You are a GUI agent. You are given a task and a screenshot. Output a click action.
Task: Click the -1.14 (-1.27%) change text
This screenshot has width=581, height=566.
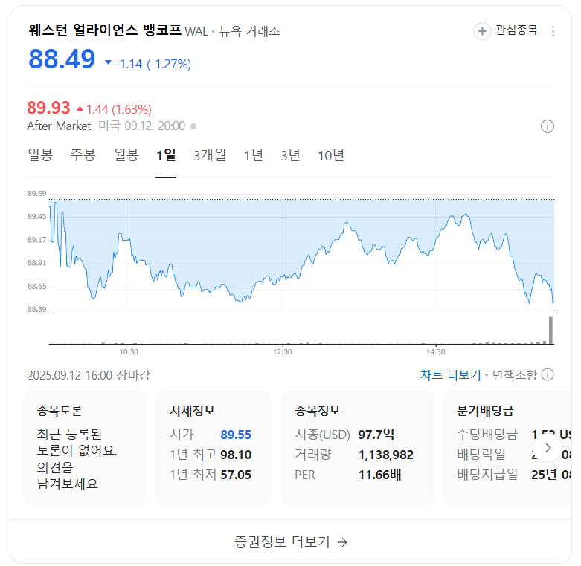coord(153,65)
